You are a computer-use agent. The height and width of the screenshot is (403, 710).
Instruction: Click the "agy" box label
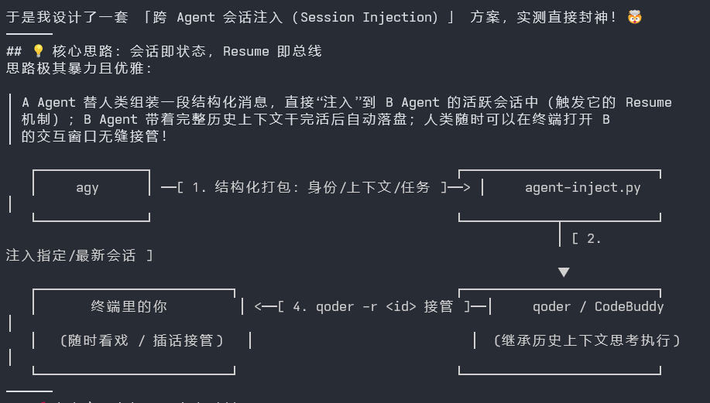click(87, 187)
